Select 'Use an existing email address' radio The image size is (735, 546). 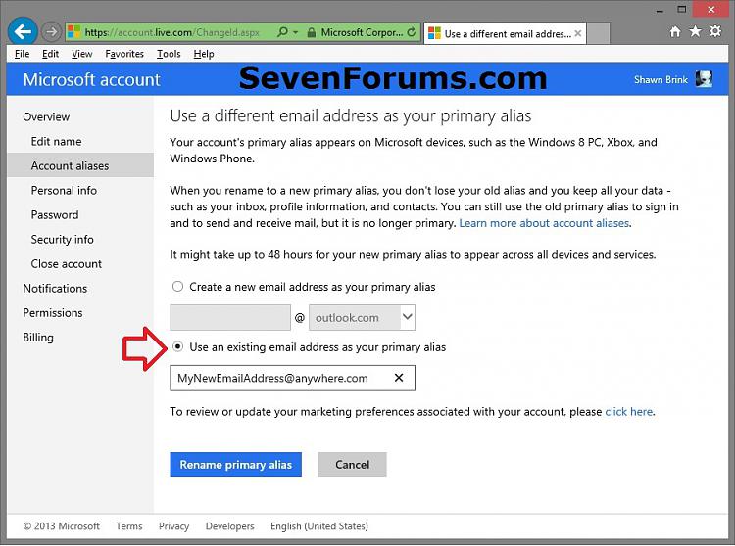click(x=177, y=346)
